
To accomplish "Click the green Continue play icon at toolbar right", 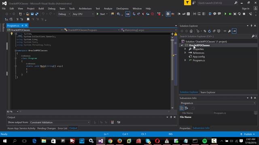I will (225, 14).
